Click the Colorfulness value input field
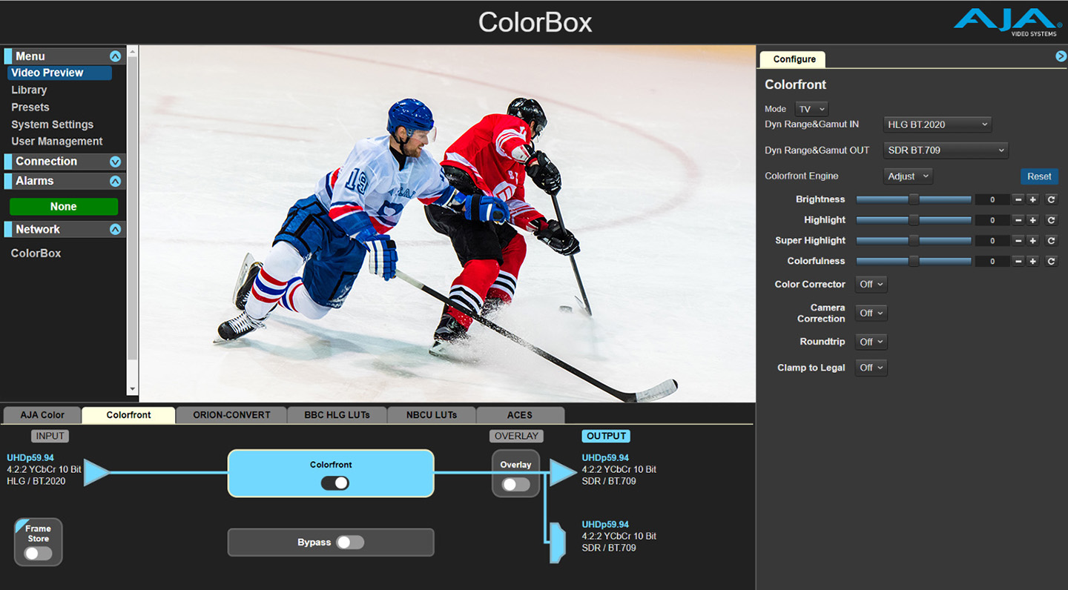 (992, 262)
